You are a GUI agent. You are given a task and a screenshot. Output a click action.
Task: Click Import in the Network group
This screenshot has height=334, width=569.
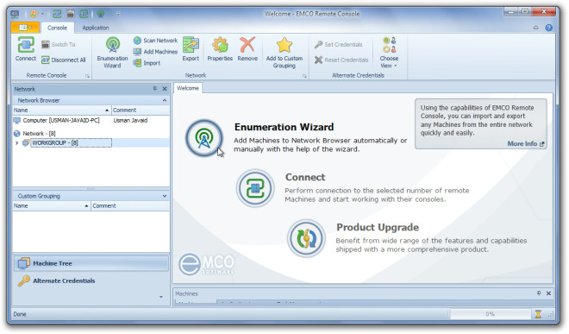(147, 63)
